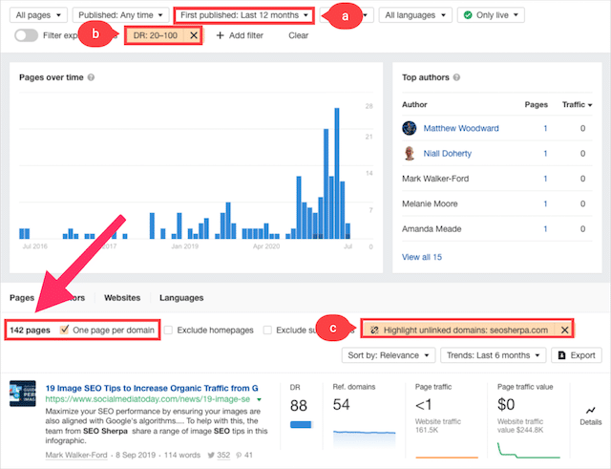Viewport: 611px width, 469px height.
Task: Click Matthew Woodward's avatar
Action: 410,128
